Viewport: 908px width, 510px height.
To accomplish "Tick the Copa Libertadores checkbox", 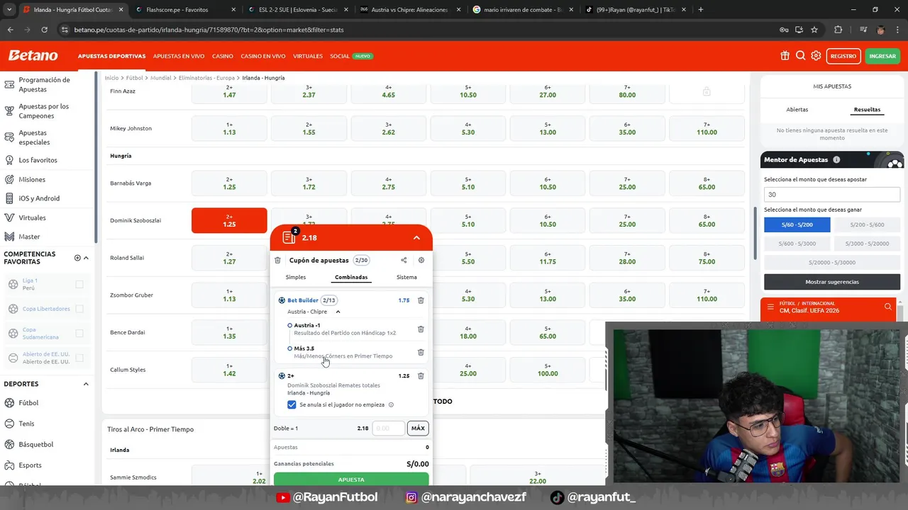I will (79, 309).
